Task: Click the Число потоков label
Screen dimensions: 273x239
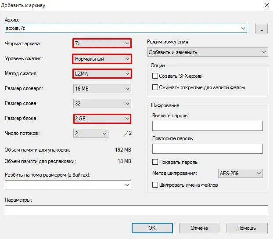Action: pos(22,133)
